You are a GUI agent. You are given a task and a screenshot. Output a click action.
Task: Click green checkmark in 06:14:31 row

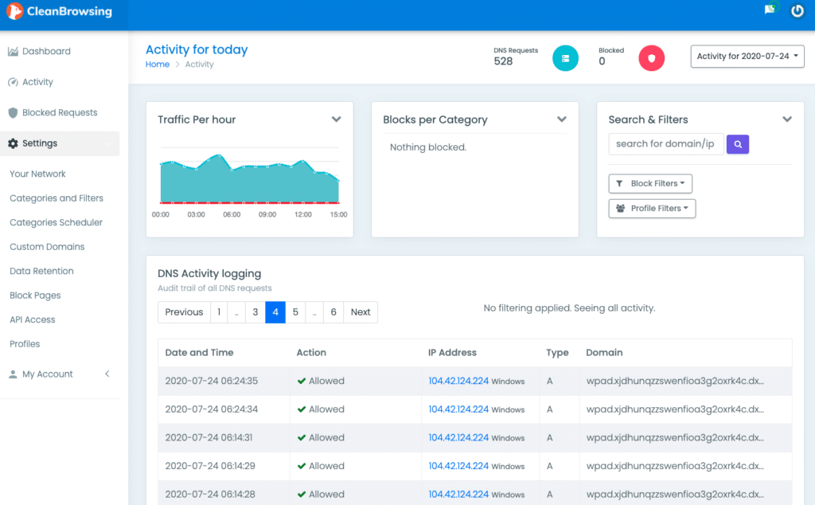(302, 438)
